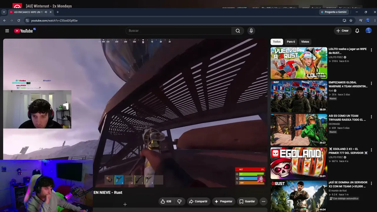The image size is (377, 212).
Task: Open the Kod channel link
Action: point(331,91)
